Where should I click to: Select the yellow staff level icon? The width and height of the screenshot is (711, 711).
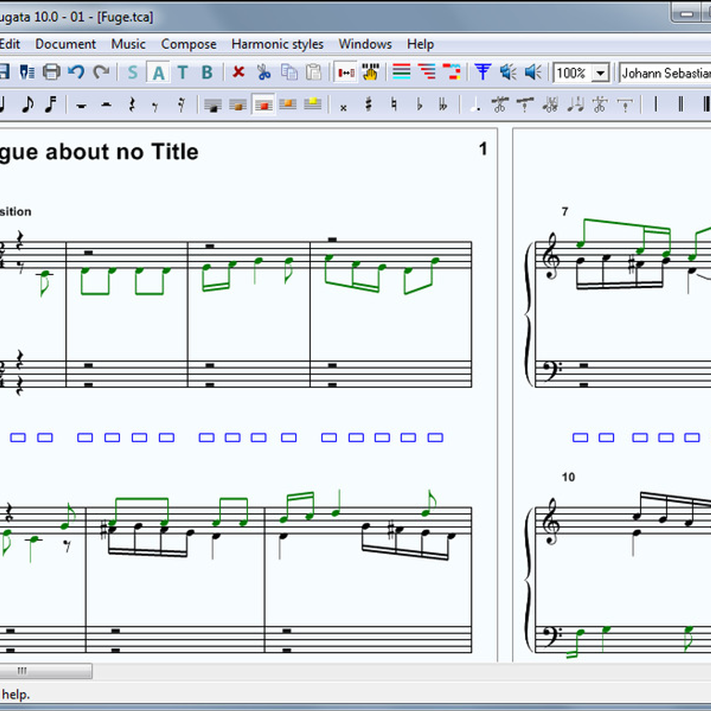[313, 105]
